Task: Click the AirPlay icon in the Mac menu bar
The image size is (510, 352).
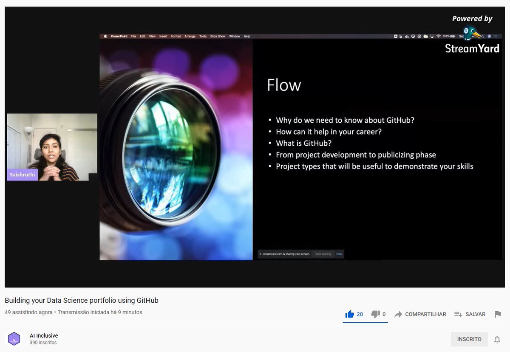Action: (x=432, y=37)
